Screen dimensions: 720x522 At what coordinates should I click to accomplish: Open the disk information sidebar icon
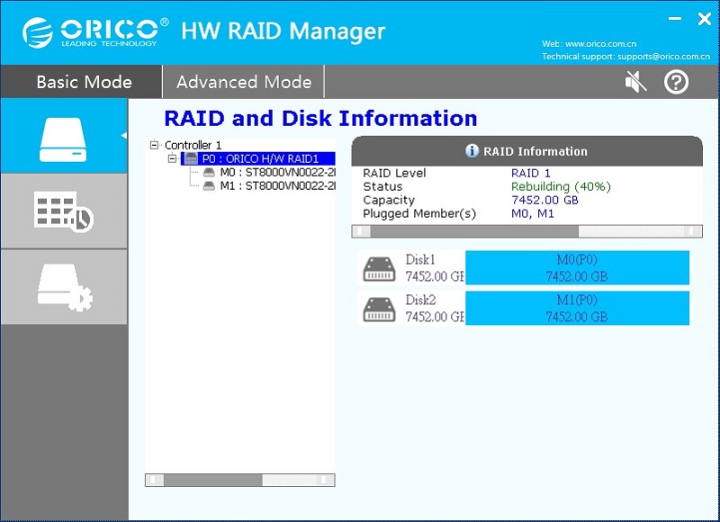(x=63, y=136)
